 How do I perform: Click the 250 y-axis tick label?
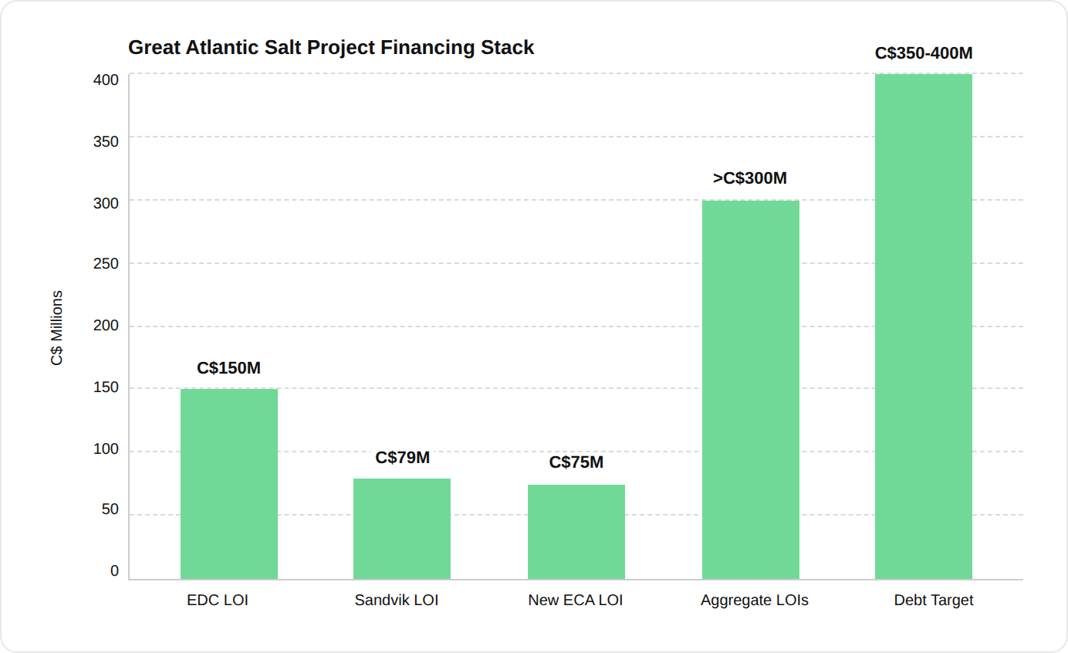tap(106, 263)
